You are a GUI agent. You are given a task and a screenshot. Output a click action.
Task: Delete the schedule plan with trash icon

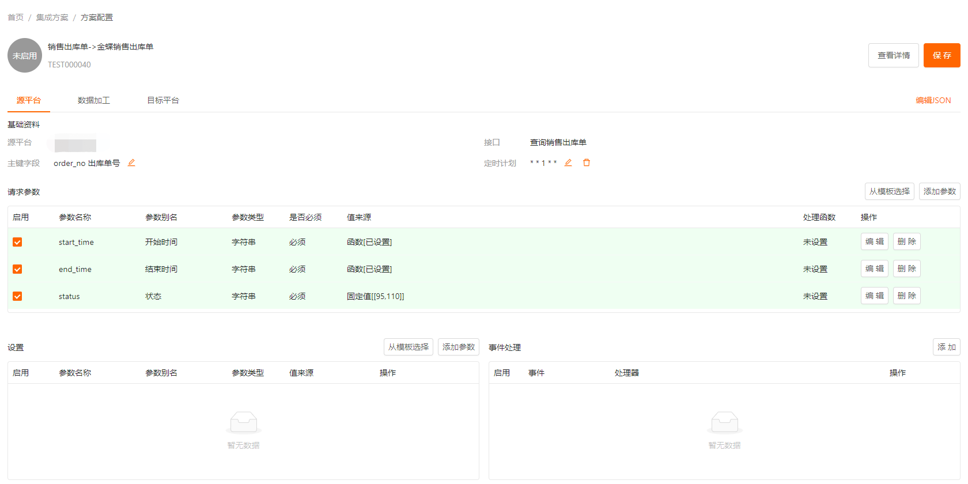(x=587, y=163)
